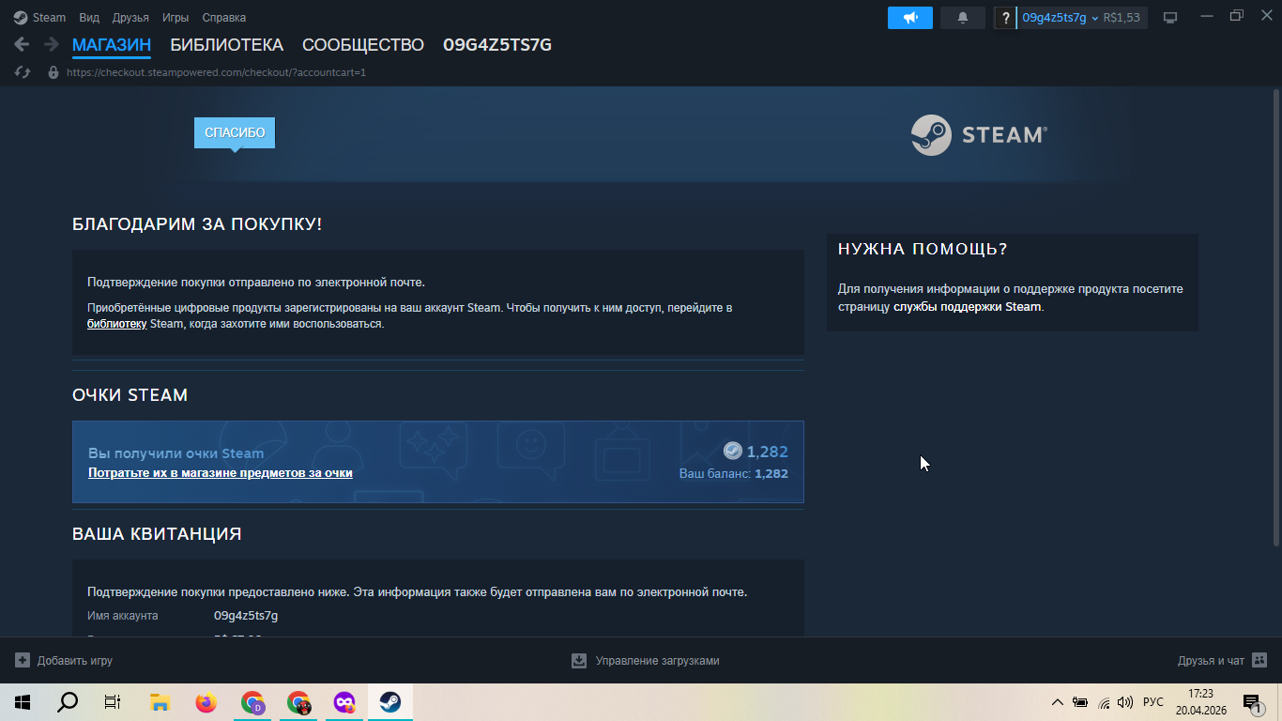Image resolution: width=1282 pixels, height=721 pixels.
Task: Click the ОЧКИ STEAM heading
Action: tap(130, 395)
